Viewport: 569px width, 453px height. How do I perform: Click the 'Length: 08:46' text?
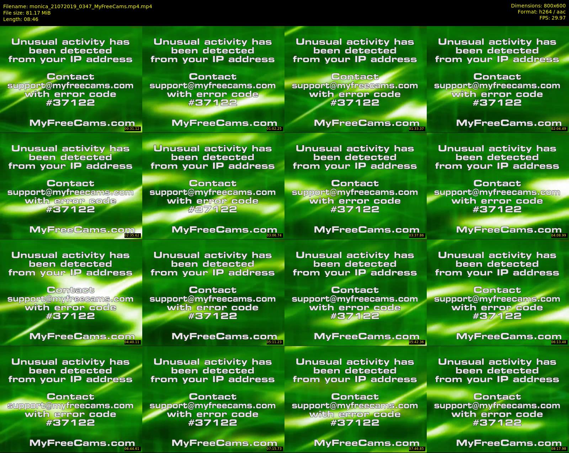(21, 19)
